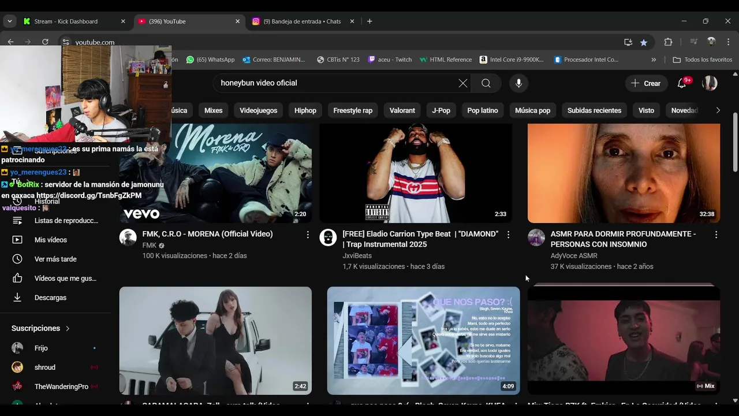
Task: Clear the YouTube search box text
Action: pyautogui.click(x=463, y=83)
